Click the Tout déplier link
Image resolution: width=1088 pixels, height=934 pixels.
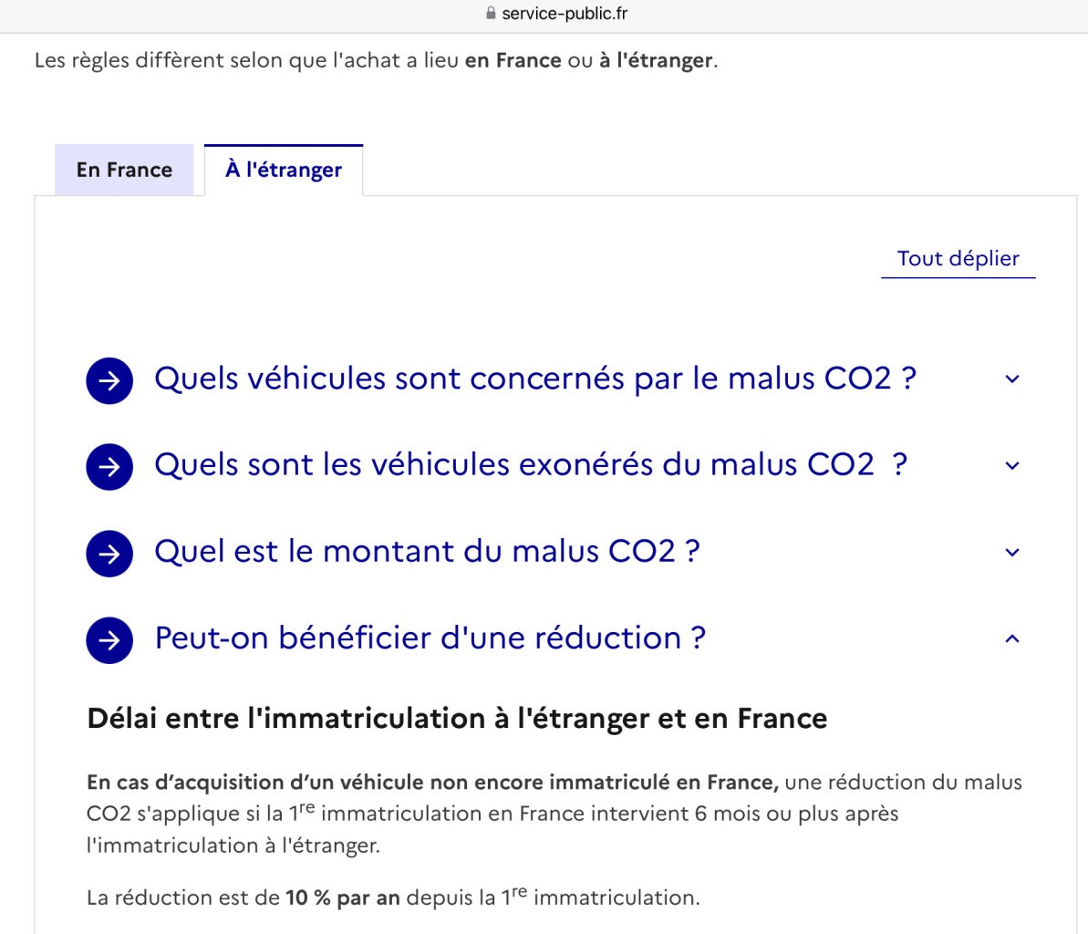click(958, 259)
